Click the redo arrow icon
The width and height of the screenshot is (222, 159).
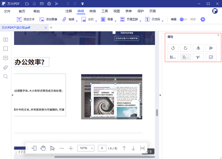75,4
